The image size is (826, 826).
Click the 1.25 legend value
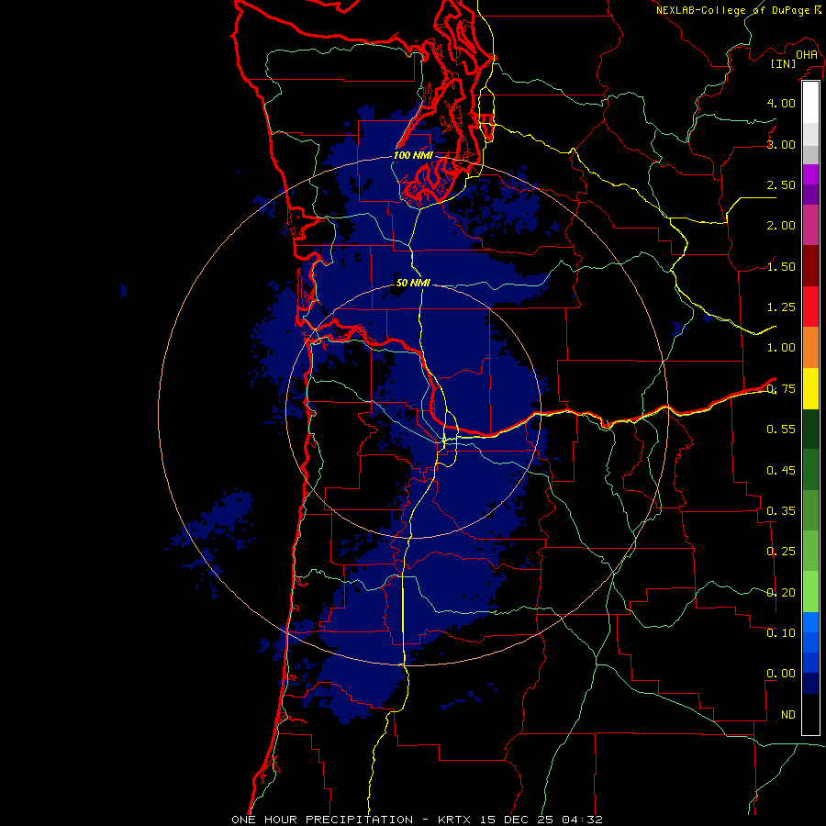point(781,307)
